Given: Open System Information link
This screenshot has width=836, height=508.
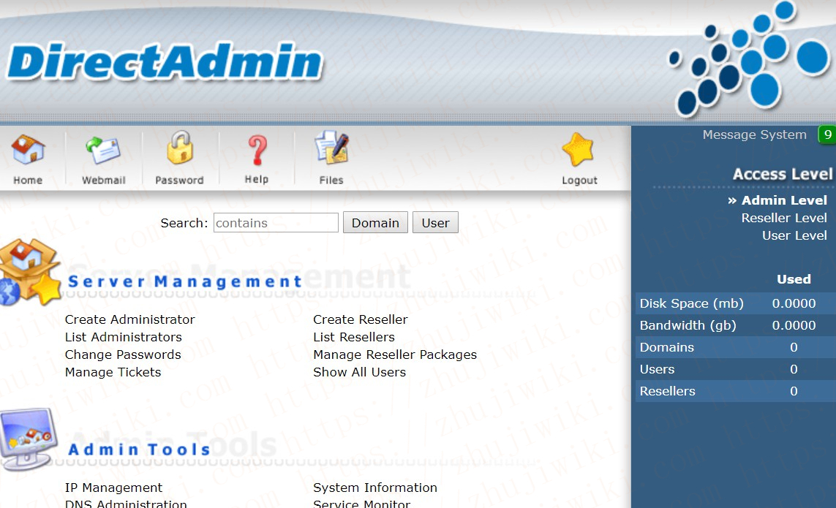Looking at the screenshot, I should coord(374,488).
